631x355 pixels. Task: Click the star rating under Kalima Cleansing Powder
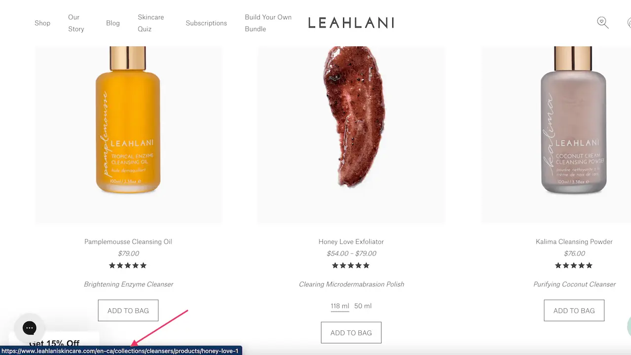[574, 265]
